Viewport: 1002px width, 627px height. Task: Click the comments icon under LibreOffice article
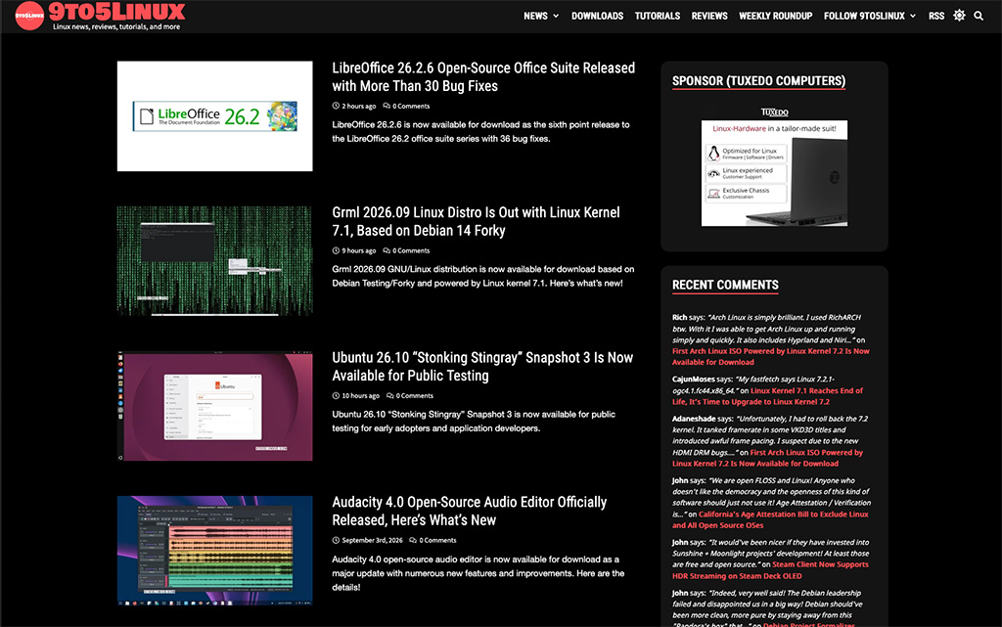pyautogui.click(x=387, y=106)
